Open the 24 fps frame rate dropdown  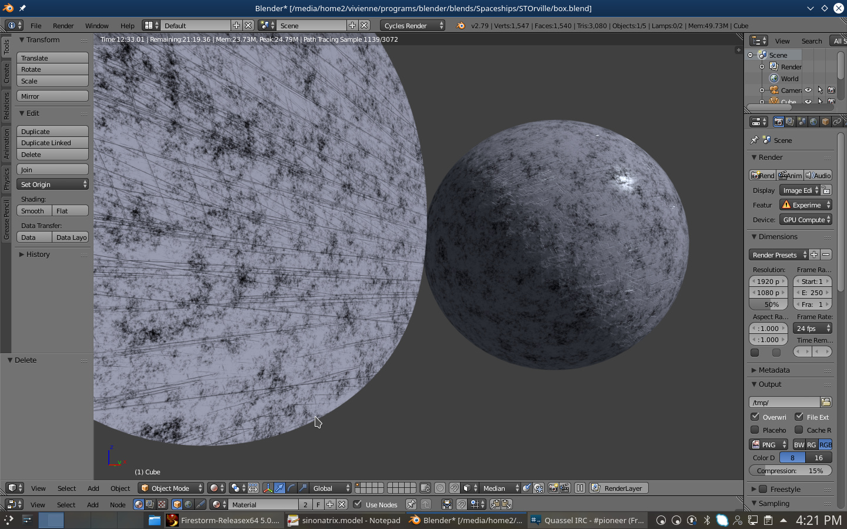click(812, 328)
